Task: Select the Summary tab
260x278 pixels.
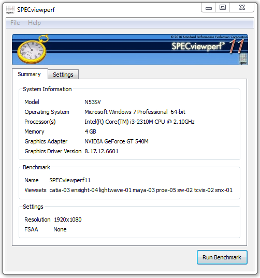Action: point(29,74)
